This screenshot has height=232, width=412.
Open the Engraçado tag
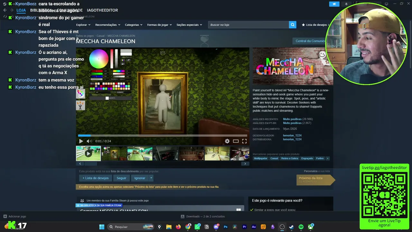click(x=307, y=159)
